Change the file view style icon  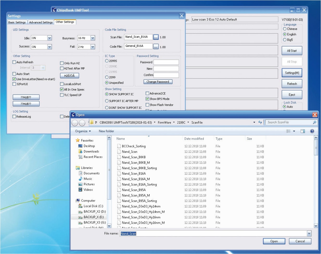(288, 131)
